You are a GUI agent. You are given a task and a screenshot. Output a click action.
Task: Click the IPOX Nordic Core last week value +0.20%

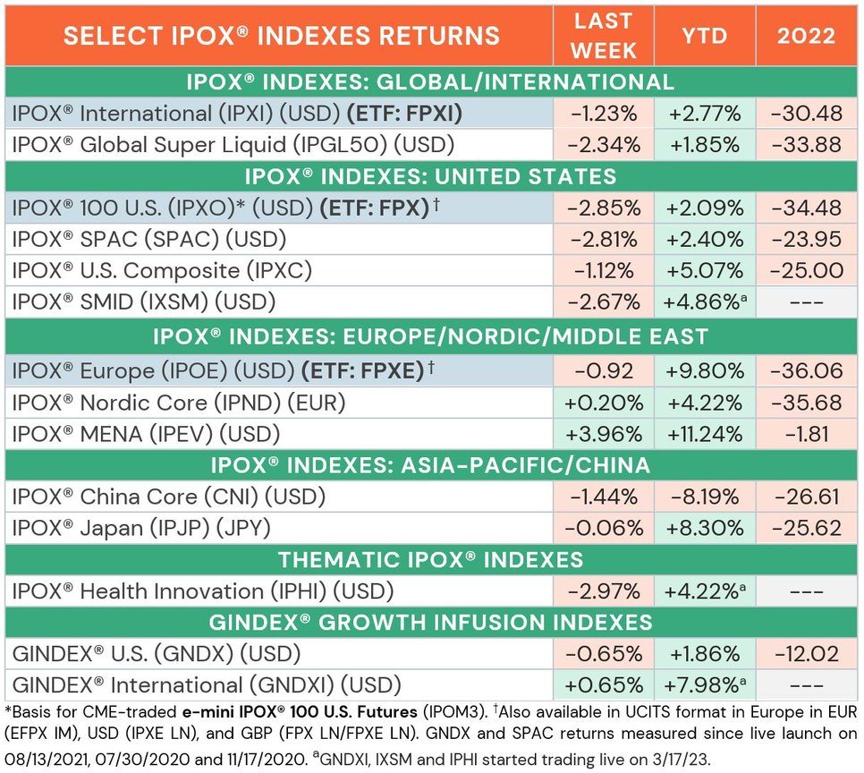pos(604,403)
